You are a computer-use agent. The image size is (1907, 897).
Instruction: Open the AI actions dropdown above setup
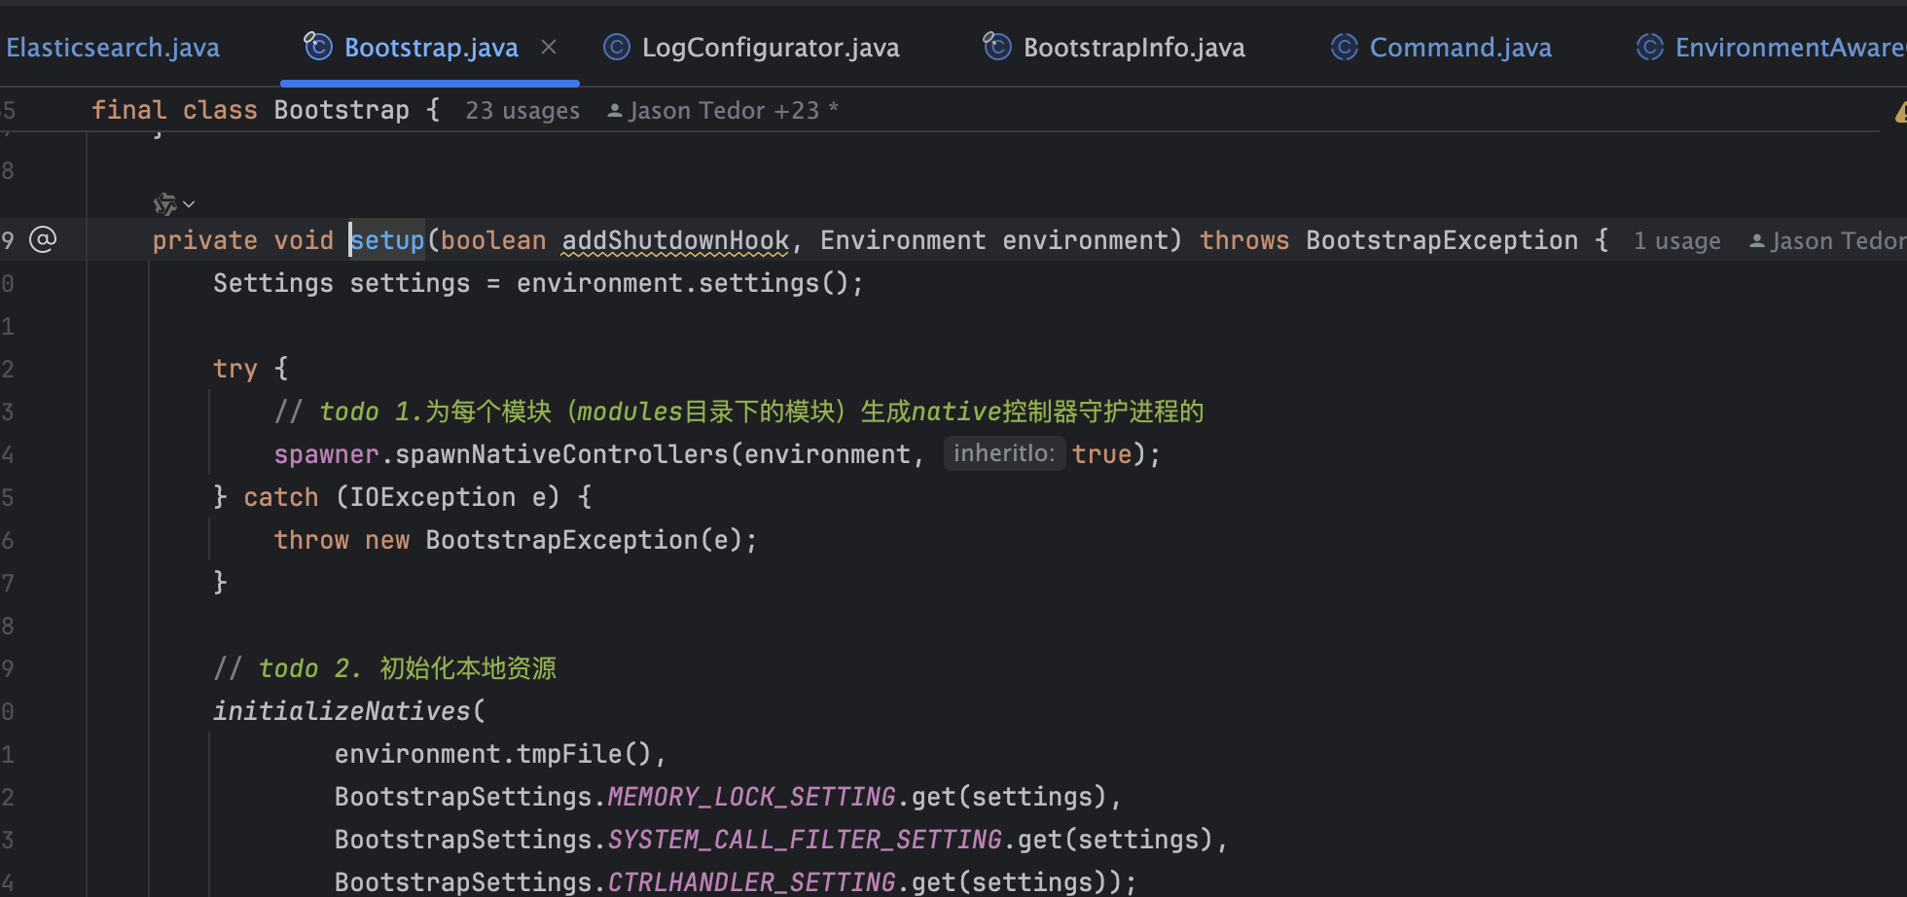174,204
